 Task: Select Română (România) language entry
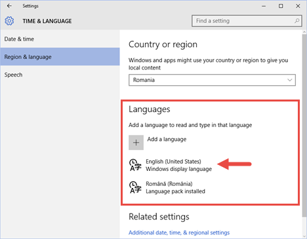point(167,187)
